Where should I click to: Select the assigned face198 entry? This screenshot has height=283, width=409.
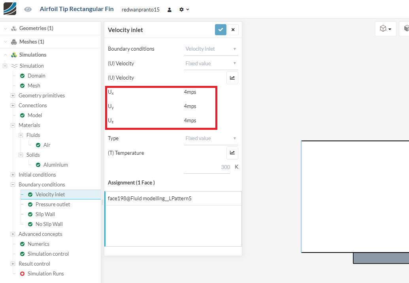(x=150, y=198)
